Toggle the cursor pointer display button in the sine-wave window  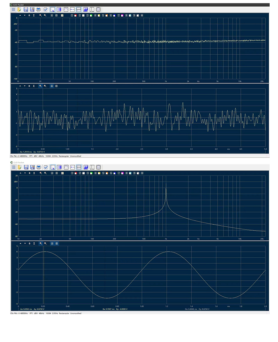[53, 167]
